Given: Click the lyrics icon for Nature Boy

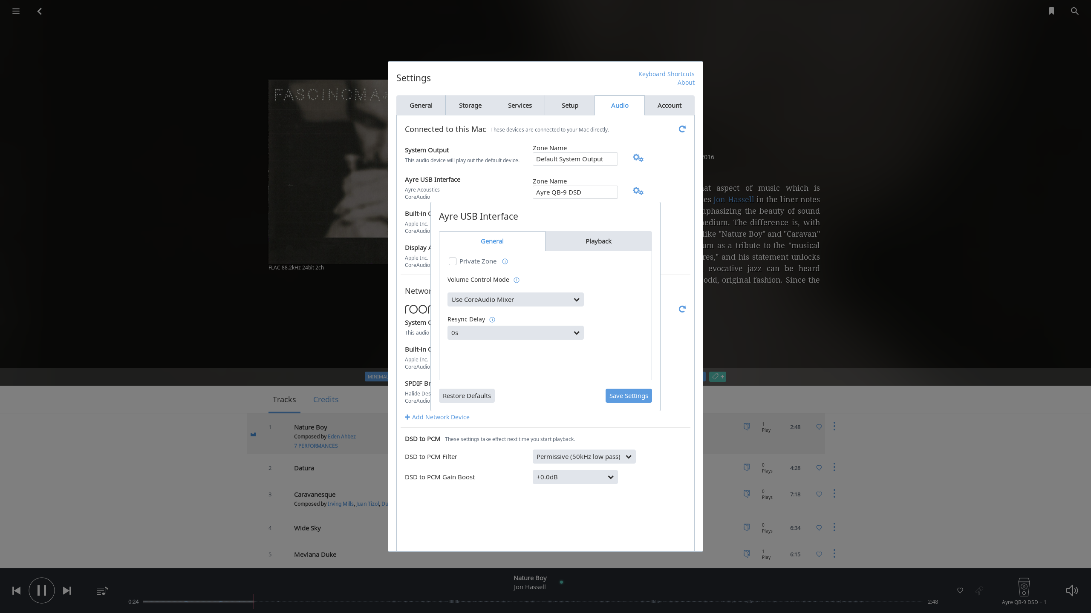Looking at the screenshot, I should coord(747,427).
